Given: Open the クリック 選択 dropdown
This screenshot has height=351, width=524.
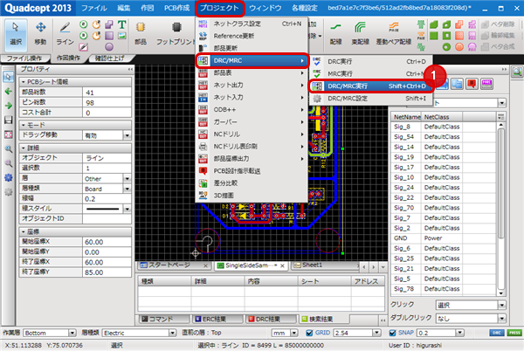Looking at the screenshot, I should (x=501, y=305).
